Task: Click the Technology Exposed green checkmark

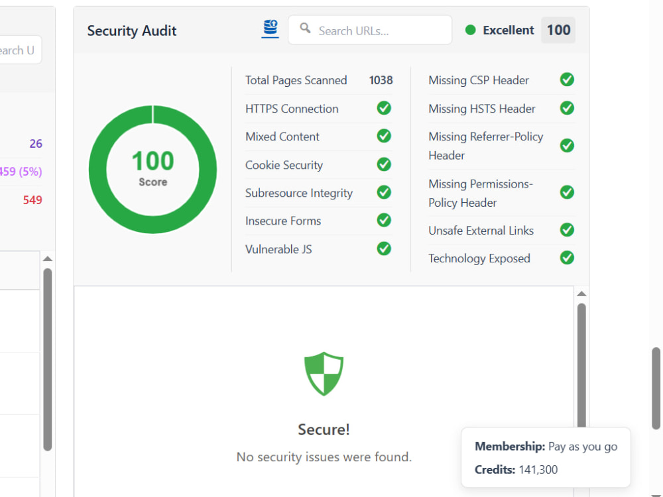Action: (x=567, y=258)
